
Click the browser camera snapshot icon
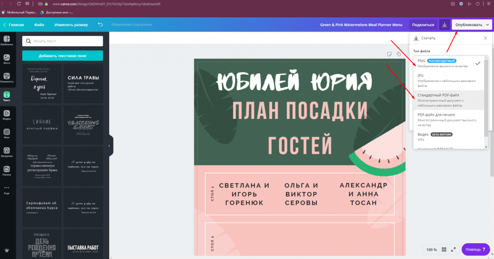tap(453, 4)
